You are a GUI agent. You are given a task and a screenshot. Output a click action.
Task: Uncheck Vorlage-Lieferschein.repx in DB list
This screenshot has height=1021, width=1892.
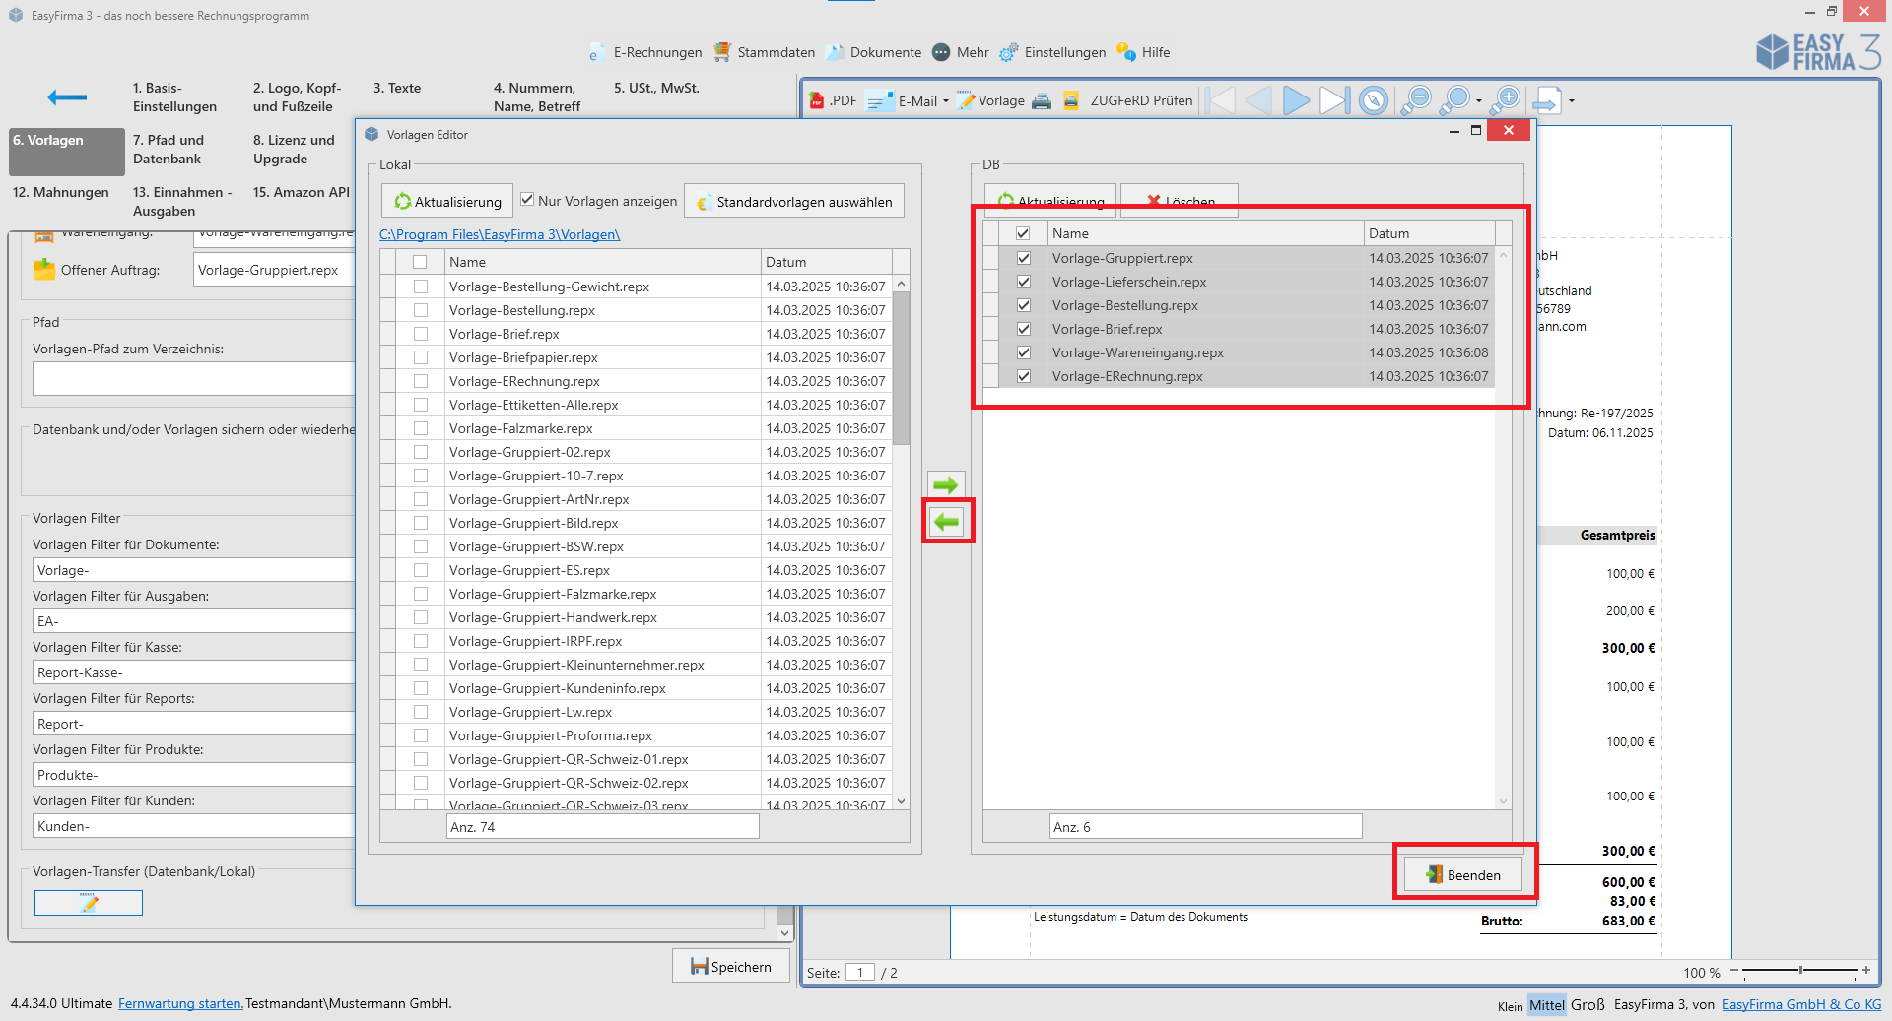point(1024,282)
